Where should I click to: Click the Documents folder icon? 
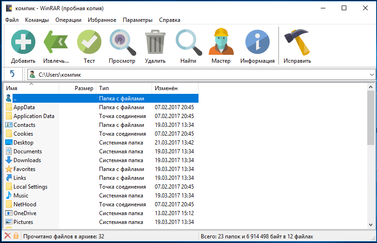click(x=9, y=151)
